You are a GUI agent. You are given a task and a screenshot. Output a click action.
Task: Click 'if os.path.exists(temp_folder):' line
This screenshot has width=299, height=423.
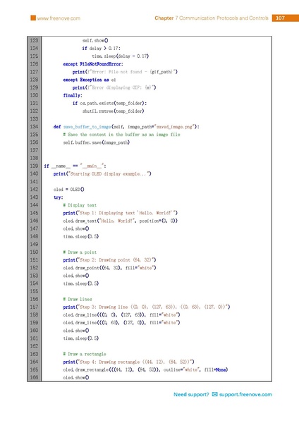point(109,103)
